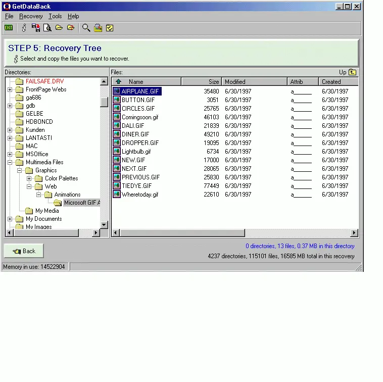Expand the Color Palettes folder
Image resolution: width=383 pixels, height=382 pixels.
pos(29,178)
